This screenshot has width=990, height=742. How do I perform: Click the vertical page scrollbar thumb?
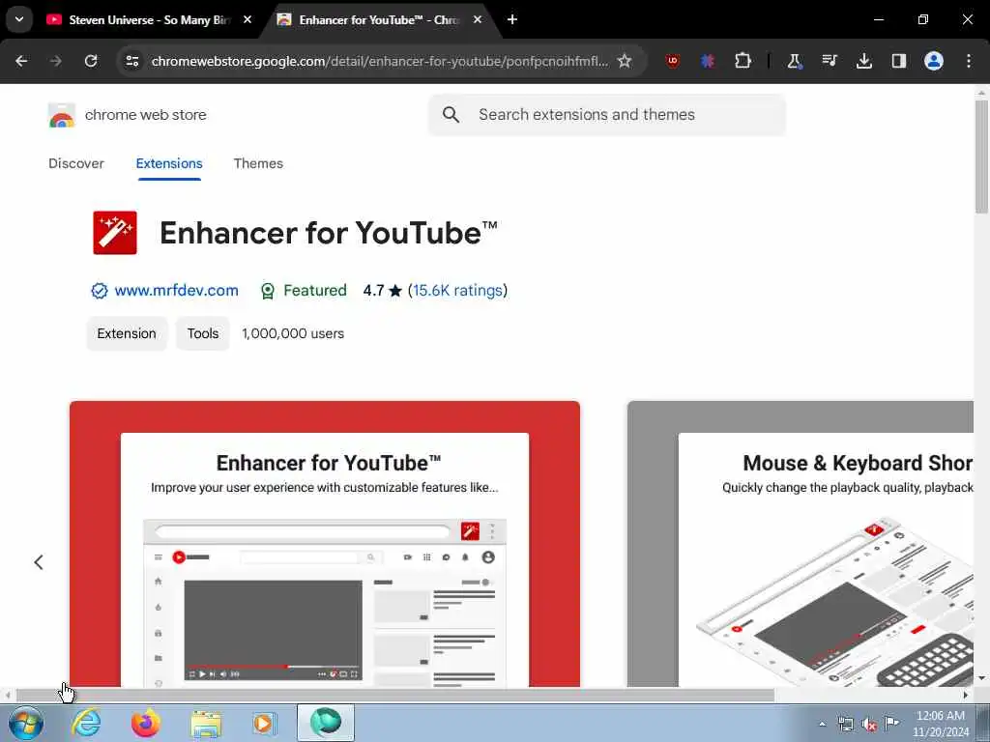[981, 157]
